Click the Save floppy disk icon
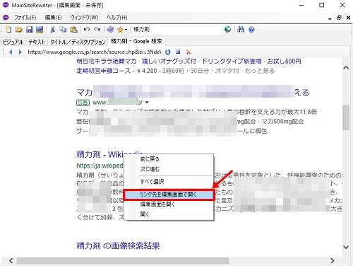 tap(29, 30)
